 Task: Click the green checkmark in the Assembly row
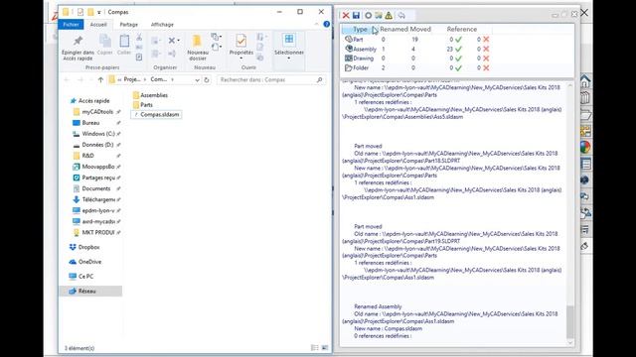458,49
